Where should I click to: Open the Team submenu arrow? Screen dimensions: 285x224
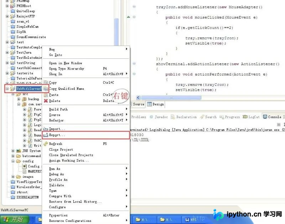tap(126, 190)
